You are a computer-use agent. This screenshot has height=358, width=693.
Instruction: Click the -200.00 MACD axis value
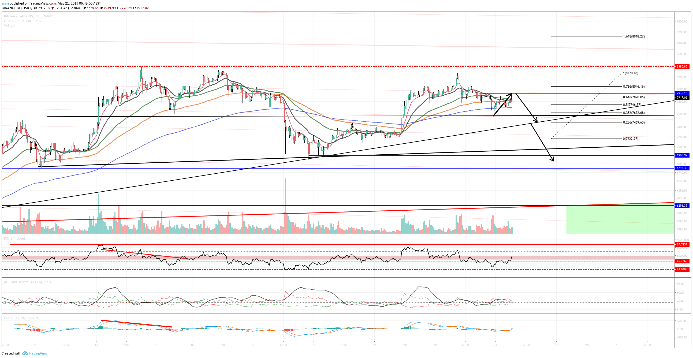tap(681, 337)
